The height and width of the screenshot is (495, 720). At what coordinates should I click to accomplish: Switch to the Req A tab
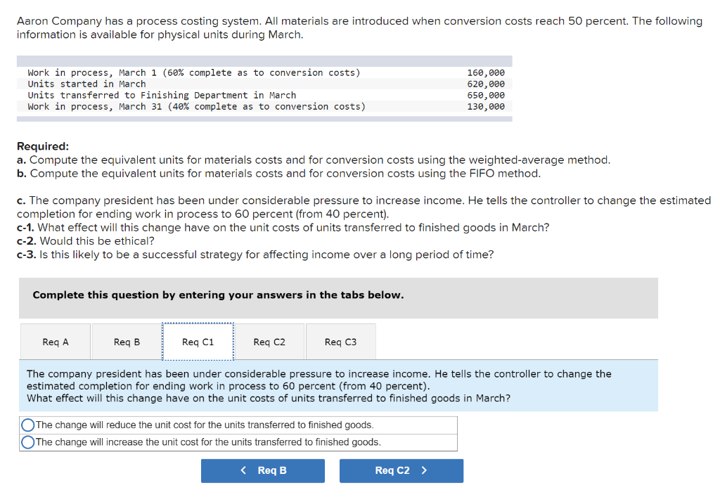click(55, 341)
